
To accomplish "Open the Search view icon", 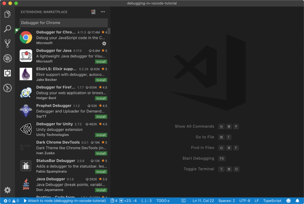I will point(7,29).
